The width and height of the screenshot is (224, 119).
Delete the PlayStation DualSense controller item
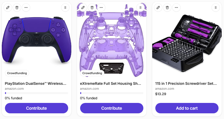tap(17, 8)
